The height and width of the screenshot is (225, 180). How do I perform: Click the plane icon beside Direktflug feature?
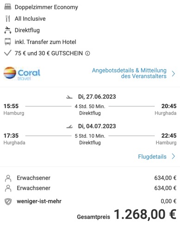coord(7,30)
